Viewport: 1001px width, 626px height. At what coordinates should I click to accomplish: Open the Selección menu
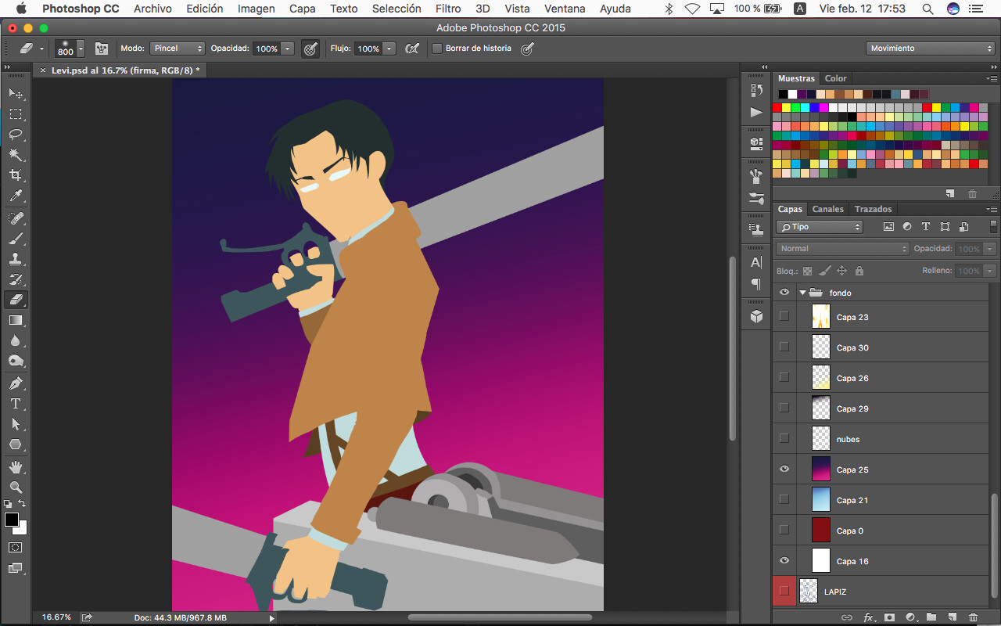396,9
